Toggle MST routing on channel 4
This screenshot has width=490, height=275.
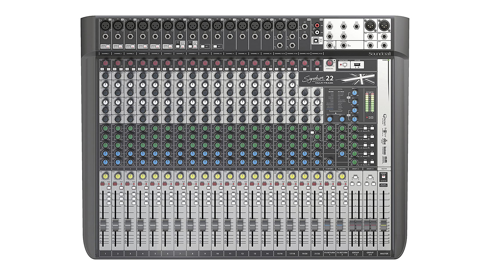click(x=146, y=194)
